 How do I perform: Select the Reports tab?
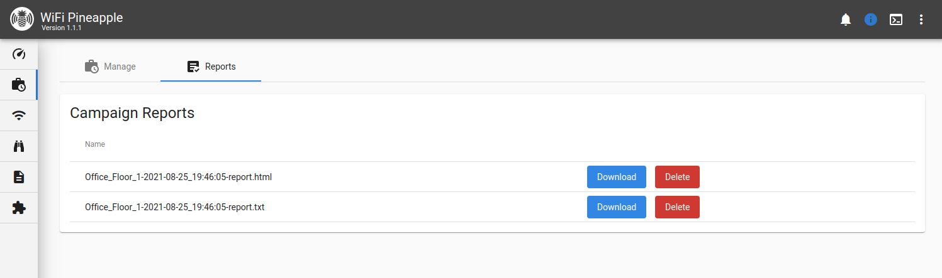[x=211, y=67]
